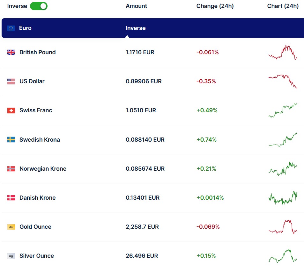
Task: Click the Danish Krone 0.13401 EUR amount
Action: click(142, 198)
